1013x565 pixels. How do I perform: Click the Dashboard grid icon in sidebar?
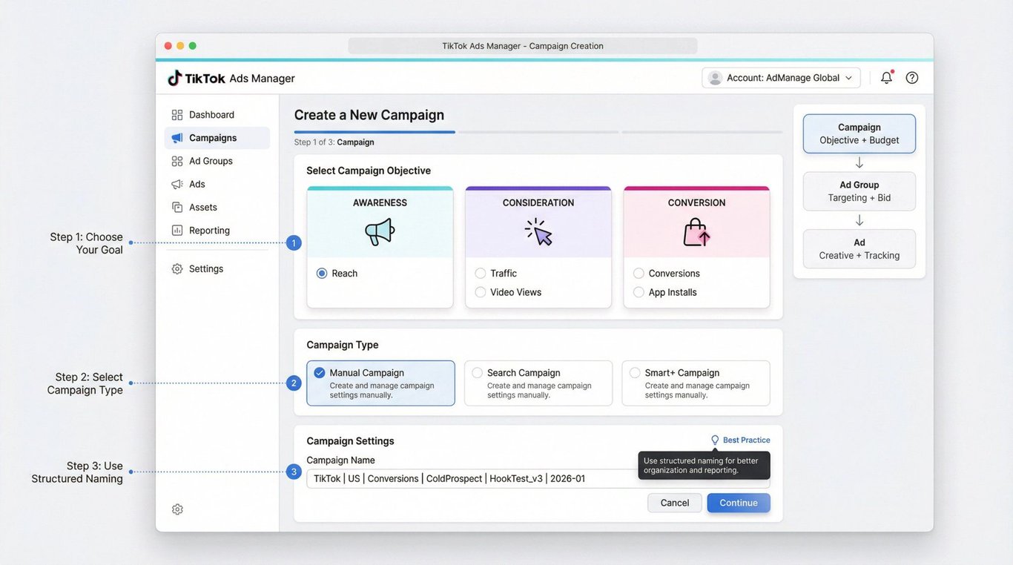coord(177,115)
